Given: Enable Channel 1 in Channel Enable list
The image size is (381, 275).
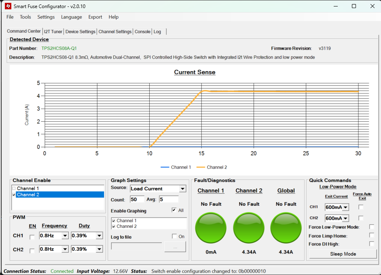Looking at the screenshot, I should pos(15,188).
